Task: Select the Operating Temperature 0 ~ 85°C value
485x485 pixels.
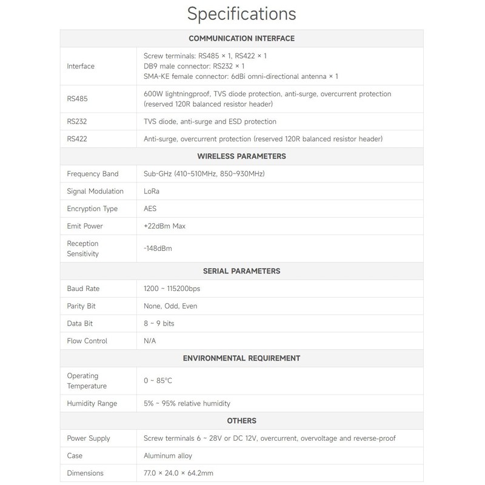Action: click(158, 381)
